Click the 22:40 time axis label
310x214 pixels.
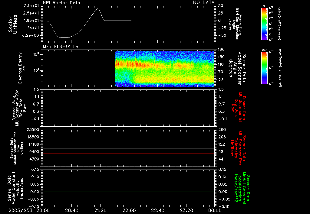pyautogui.click(x=157, y=210)
